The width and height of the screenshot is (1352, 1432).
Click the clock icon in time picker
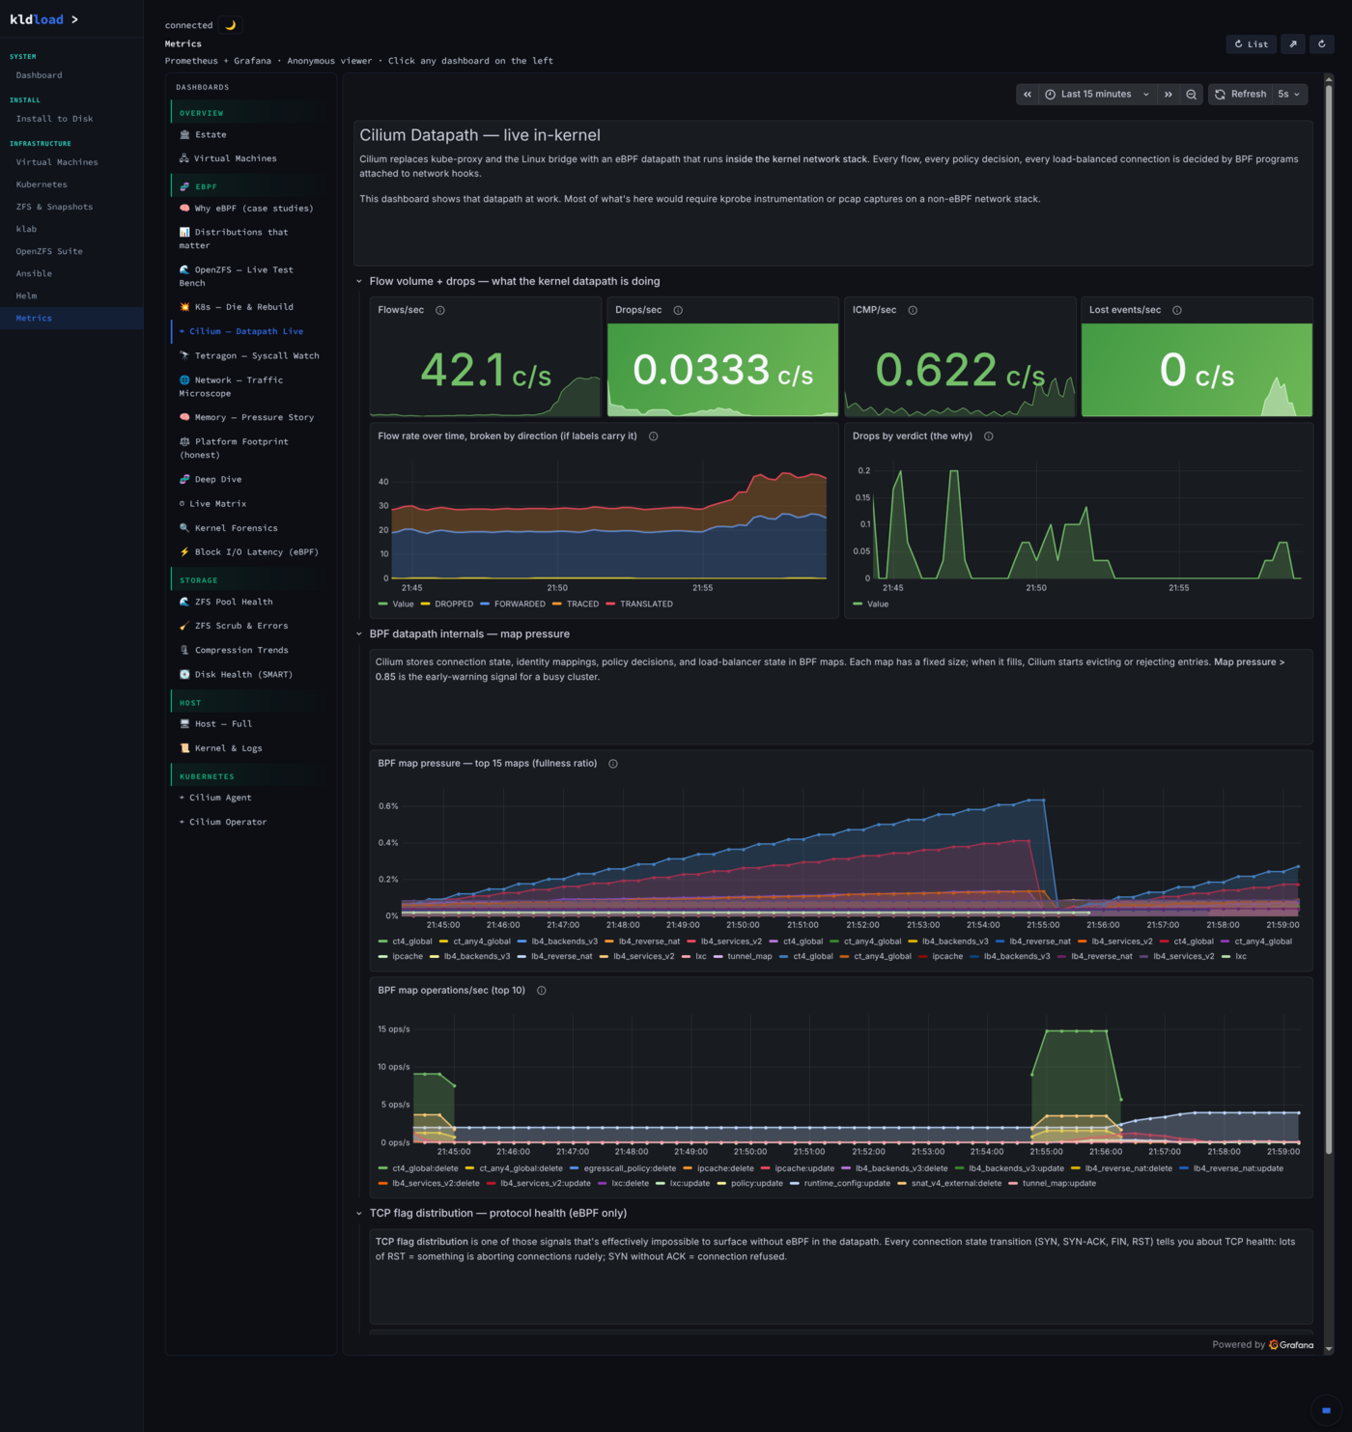click(x=1051, y=94)
